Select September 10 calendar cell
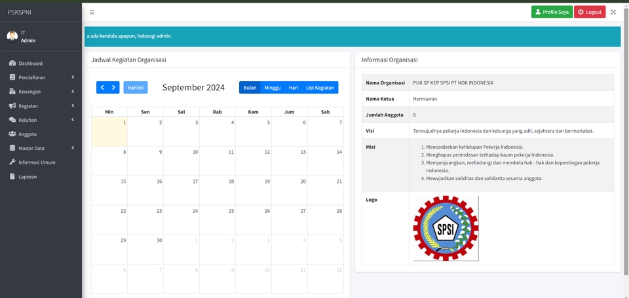 [x=181, y=161]
